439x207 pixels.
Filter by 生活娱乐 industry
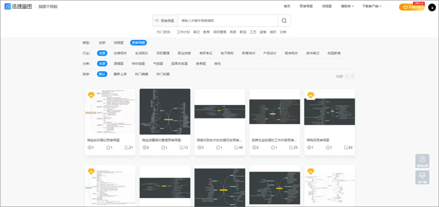pos(141,53)
